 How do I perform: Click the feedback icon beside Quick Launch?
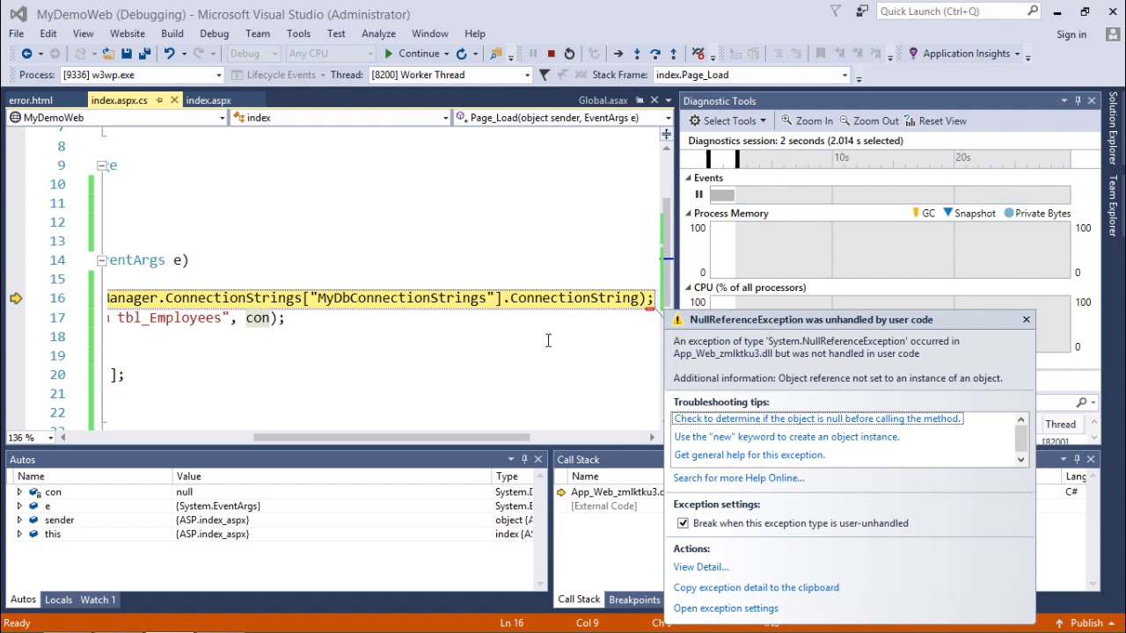coord(863,11)
